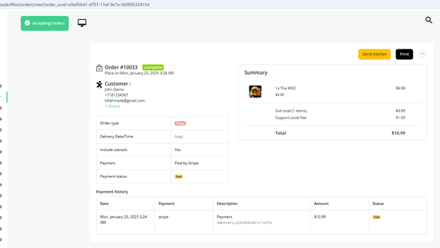Screen dimensions: 440x248
Task: Click the Order type label cell
Action: tap(133, 123)
